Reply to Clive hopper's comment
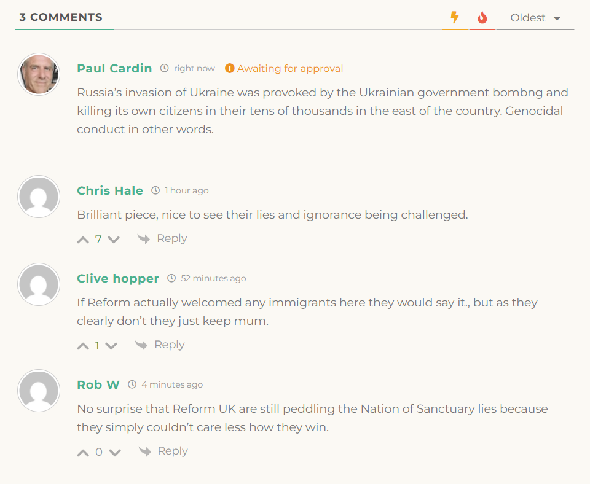The width and height of the screenshot is (590, 484). pyautogui.click(x=160, y=345)
